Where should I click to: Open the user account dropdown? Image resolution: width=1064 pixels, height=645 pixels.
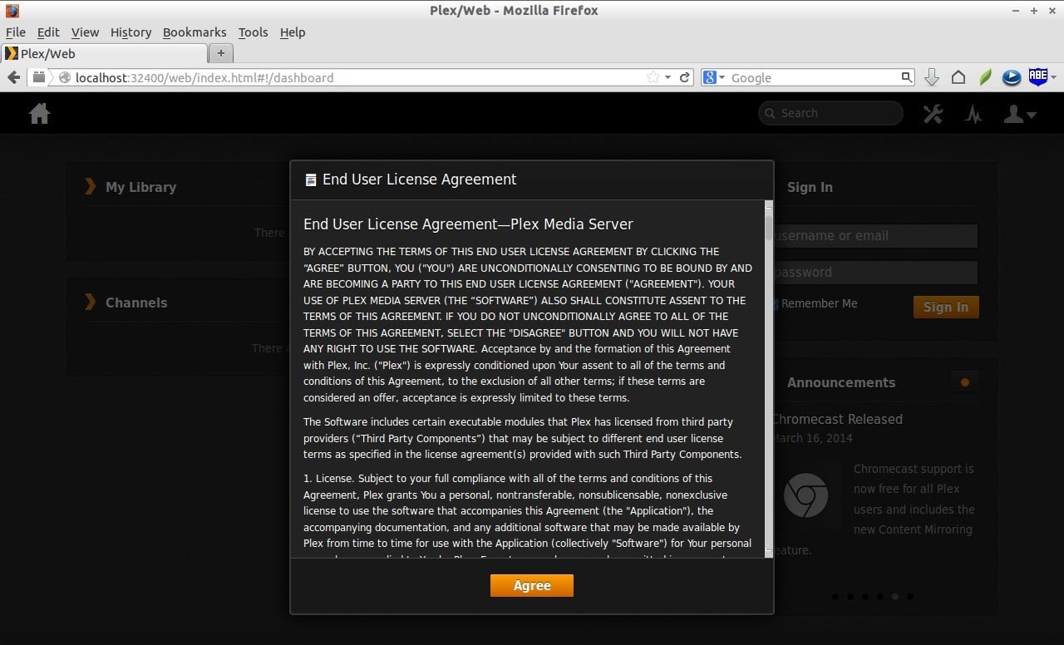(1019, 114)
